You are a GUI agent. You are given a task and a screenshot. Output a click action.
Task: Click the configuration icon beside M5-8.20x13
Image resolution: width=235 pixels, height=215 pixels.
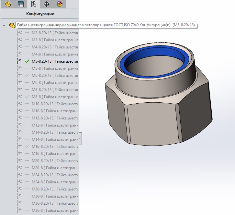tap(19, 61)
